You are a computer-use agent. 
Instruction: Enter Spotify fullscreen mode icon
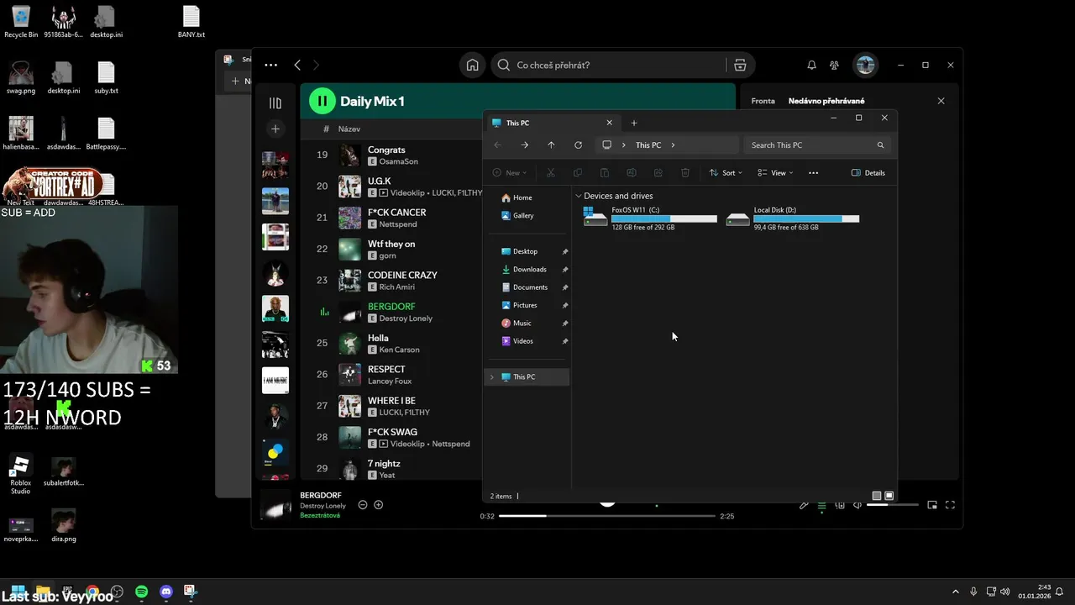click(950, 505)
